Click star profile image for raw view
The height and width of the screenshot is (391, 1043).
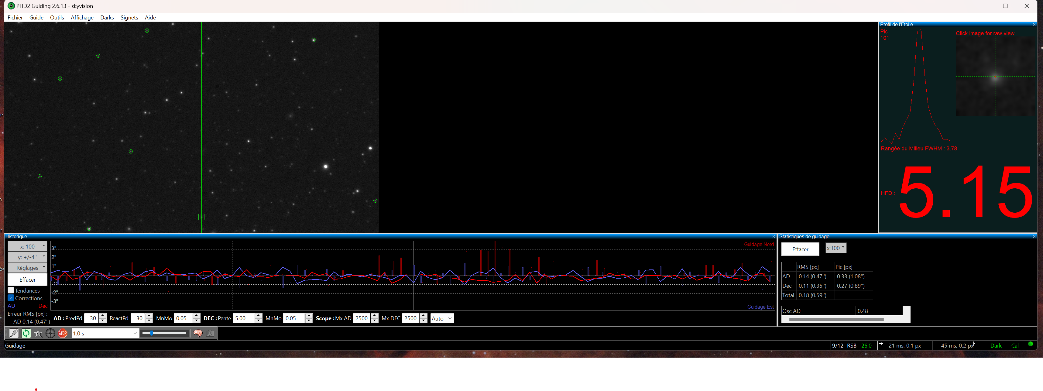[995, 77]
